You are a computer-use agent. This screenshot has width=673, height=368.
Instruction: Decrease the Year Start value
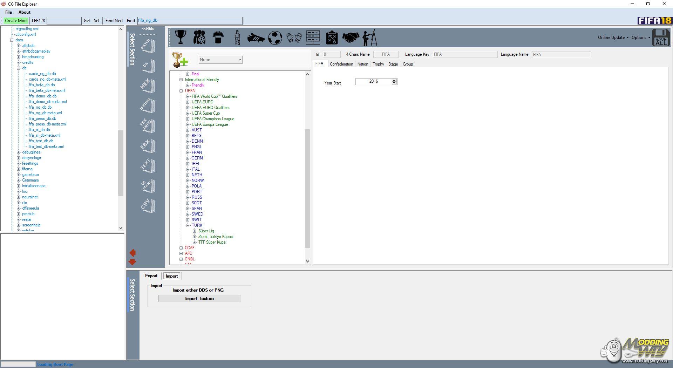[394, 83]
